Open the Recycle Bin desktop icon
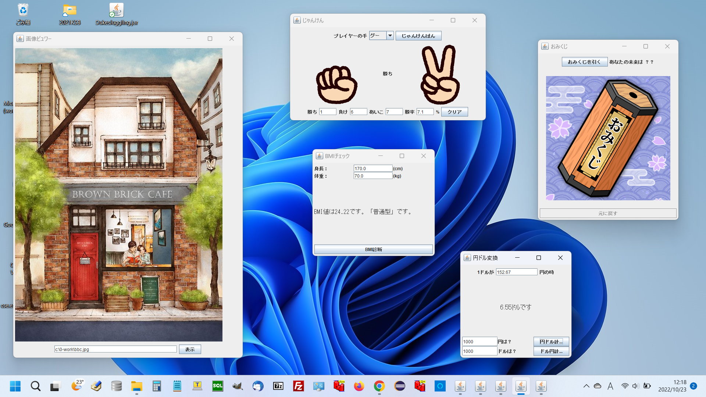 (23, 14)
